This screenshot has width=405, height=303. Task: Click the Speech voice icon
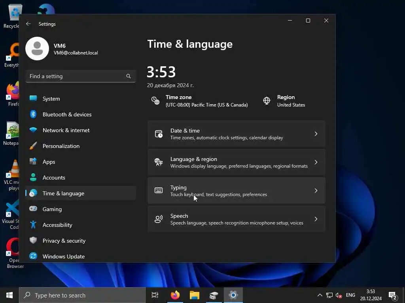(x=159, y=219)
